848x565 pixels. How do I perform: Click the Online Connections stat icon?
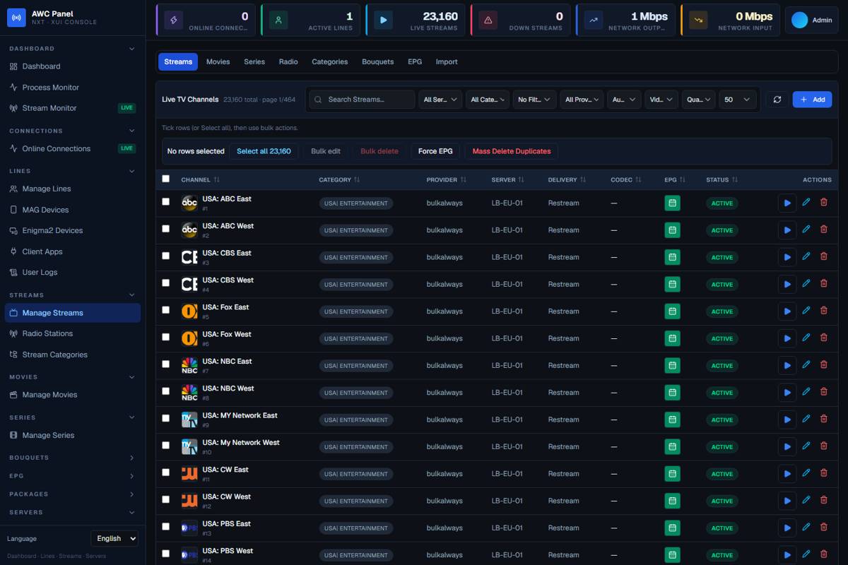click(x=174, y=20)
